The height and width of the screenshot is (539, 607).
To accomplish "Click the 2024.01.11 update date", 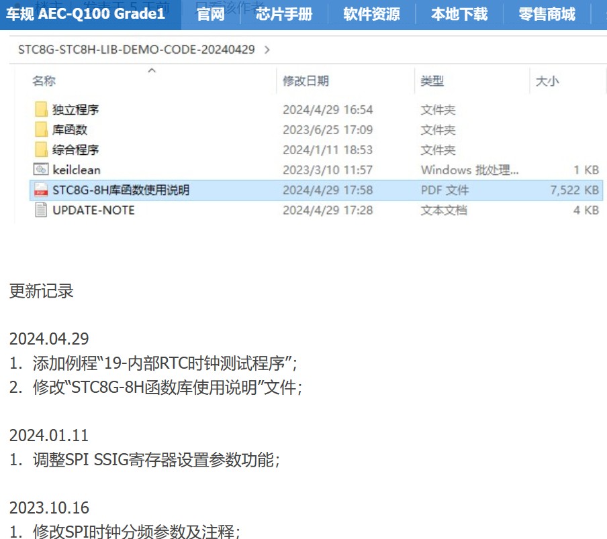I will click(x=49, y=436).
